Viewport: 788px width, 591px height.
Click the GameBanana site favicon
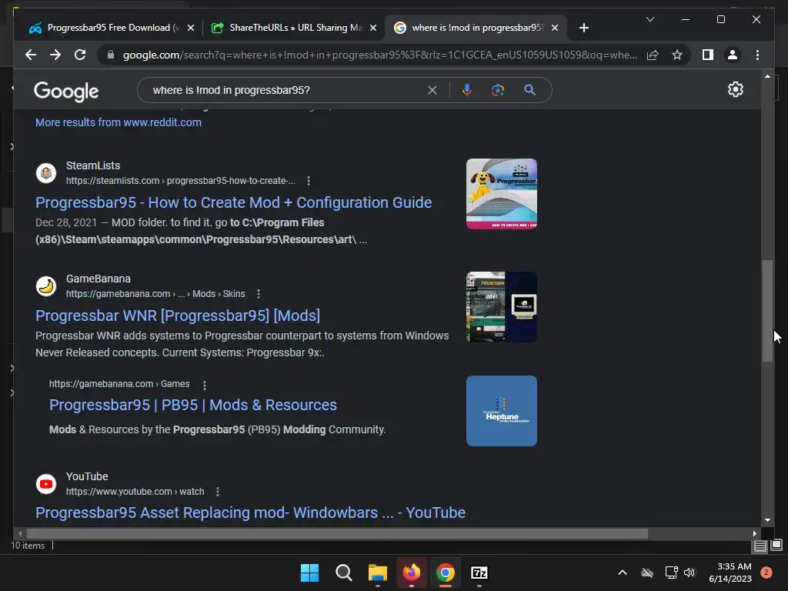(46, 286)
